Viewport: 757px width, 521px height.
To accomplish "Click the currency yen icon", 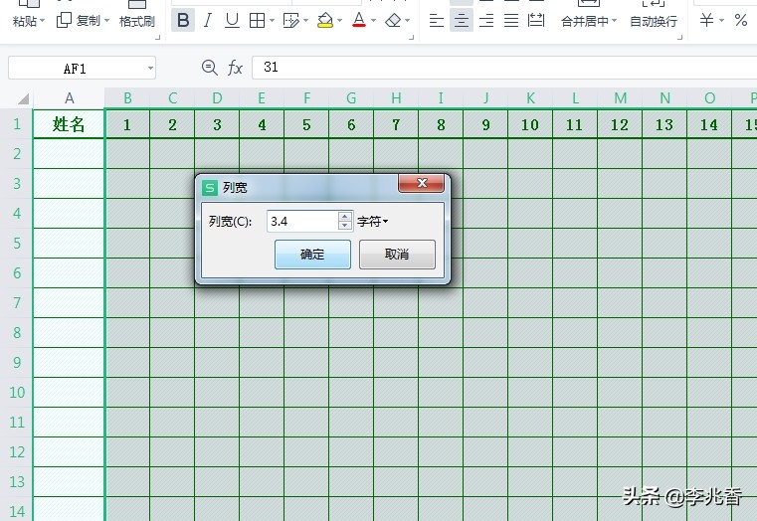I will (x=706, y=20).
